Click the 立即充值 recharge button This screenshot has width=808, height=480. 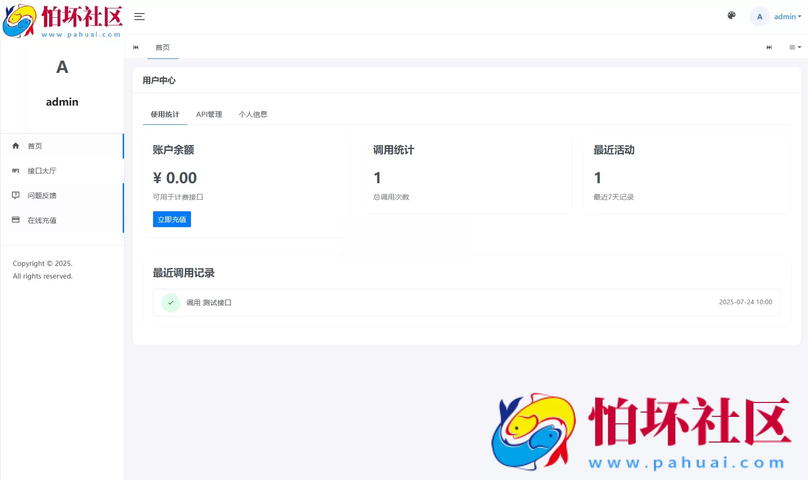pos(171,219)
